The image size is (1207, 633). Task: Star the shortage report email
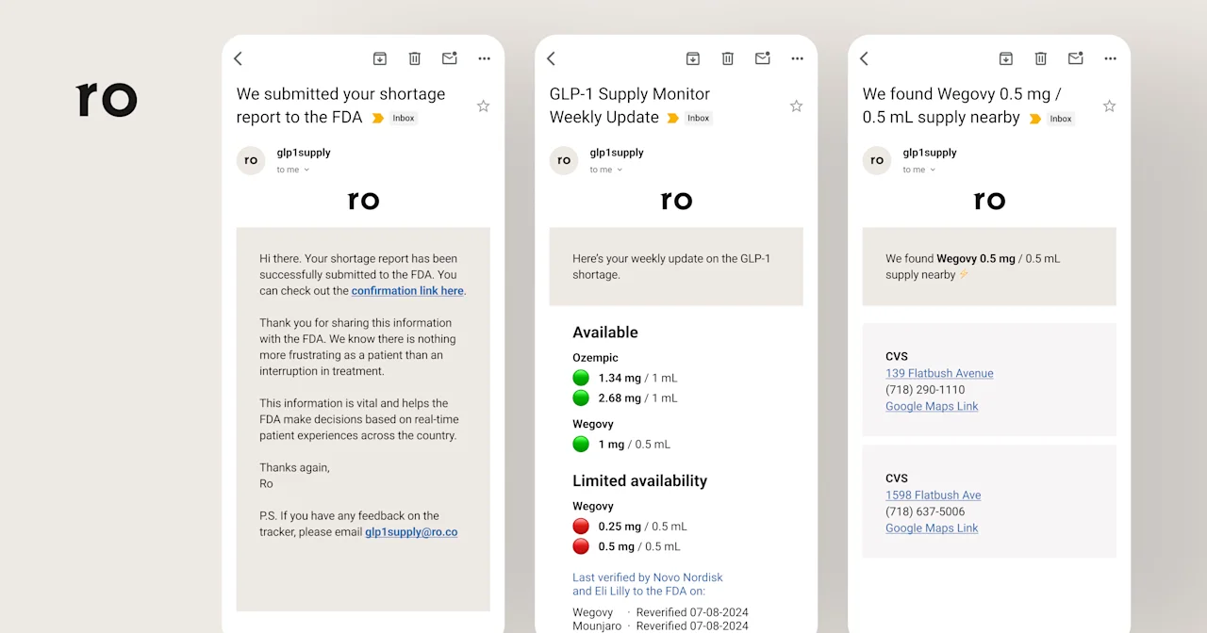[483, 106]
